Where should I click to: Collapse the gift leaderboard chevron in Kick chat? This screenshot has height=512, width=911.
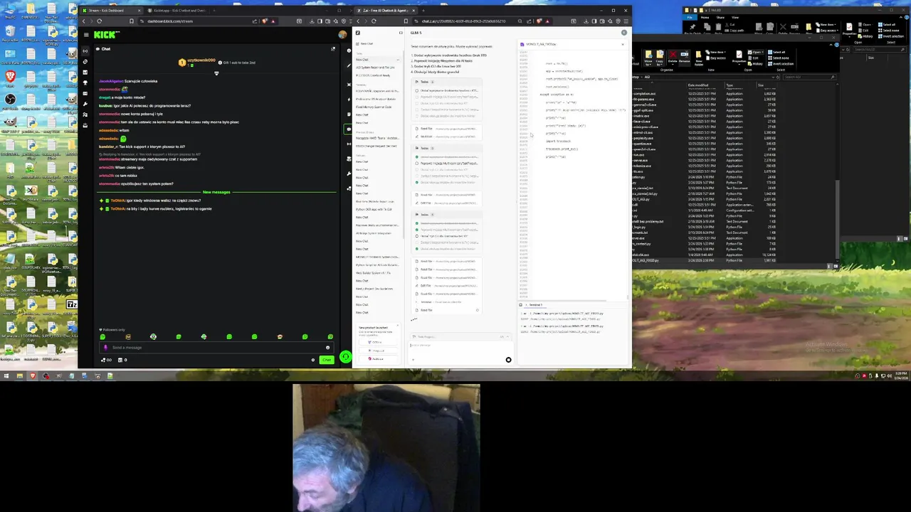216,73
